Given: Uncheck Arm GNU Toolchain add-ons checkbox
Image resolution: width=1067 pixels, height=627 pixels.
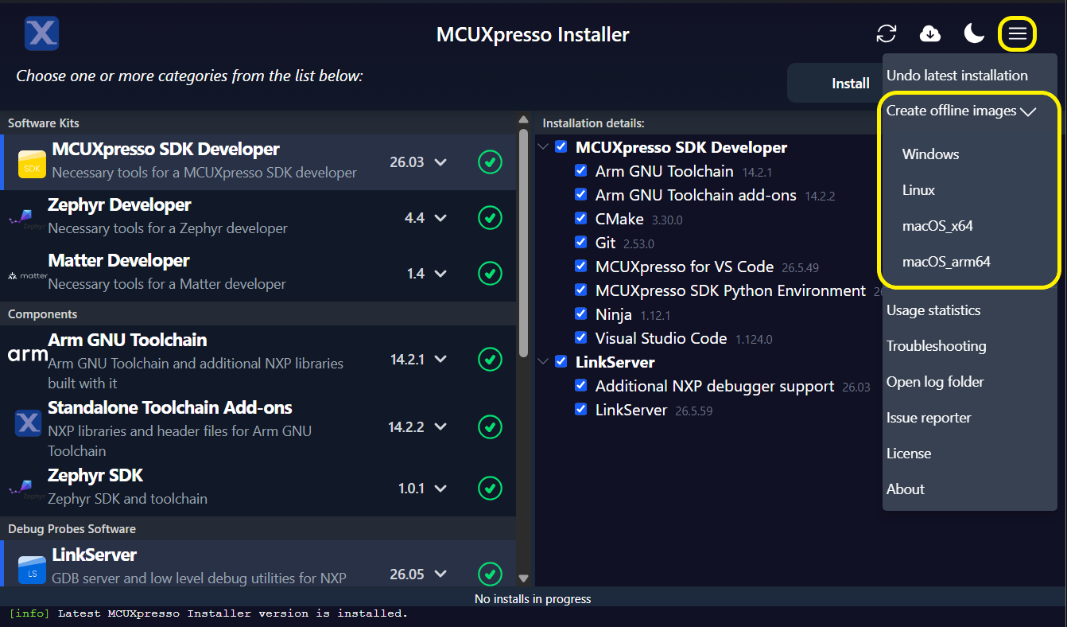Looking at the screenshot, I should point(580,195).
